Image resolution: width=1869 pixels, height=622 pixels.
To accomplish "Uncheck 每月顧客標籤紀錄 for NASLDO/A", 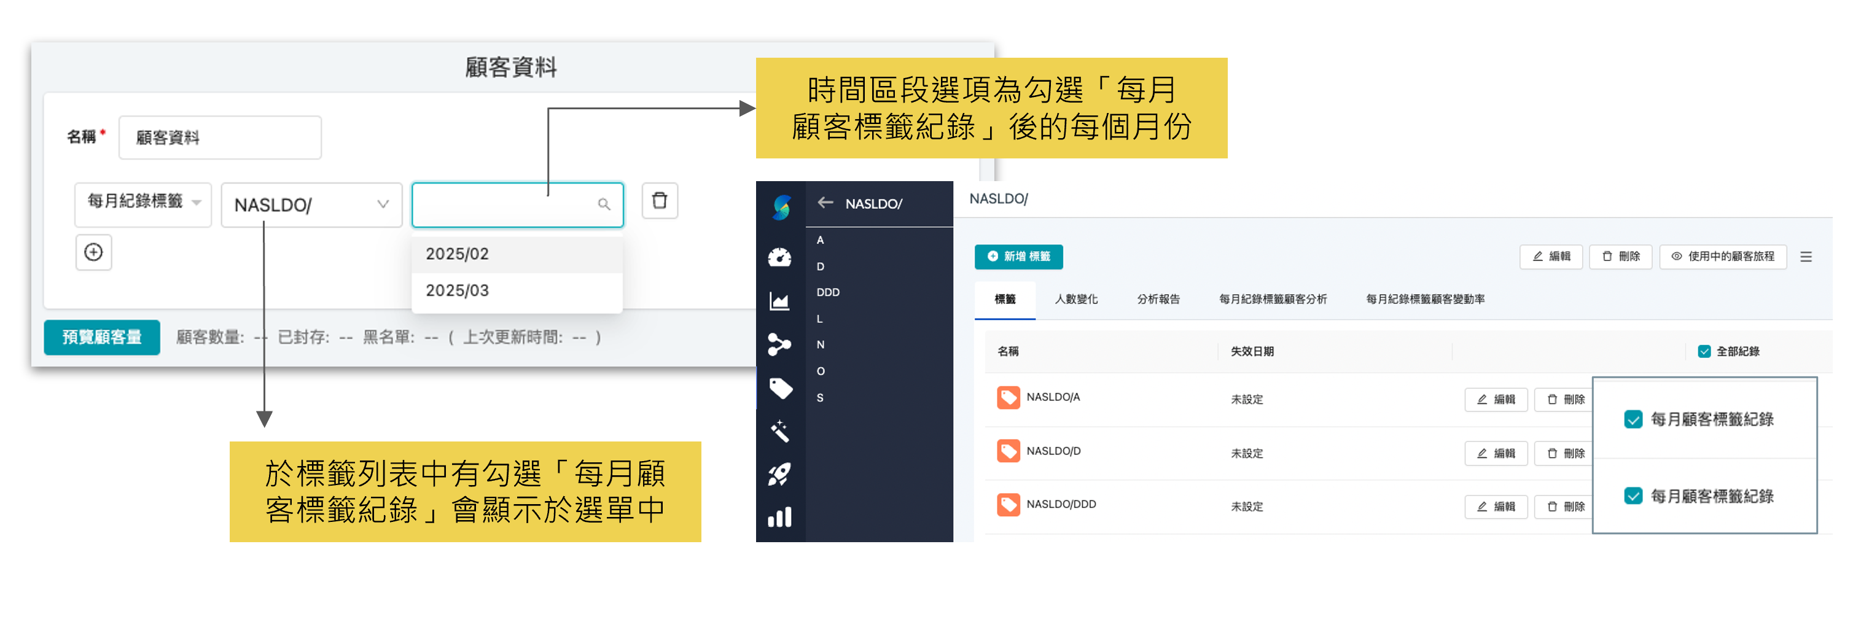I will [x=1634, y=419].
